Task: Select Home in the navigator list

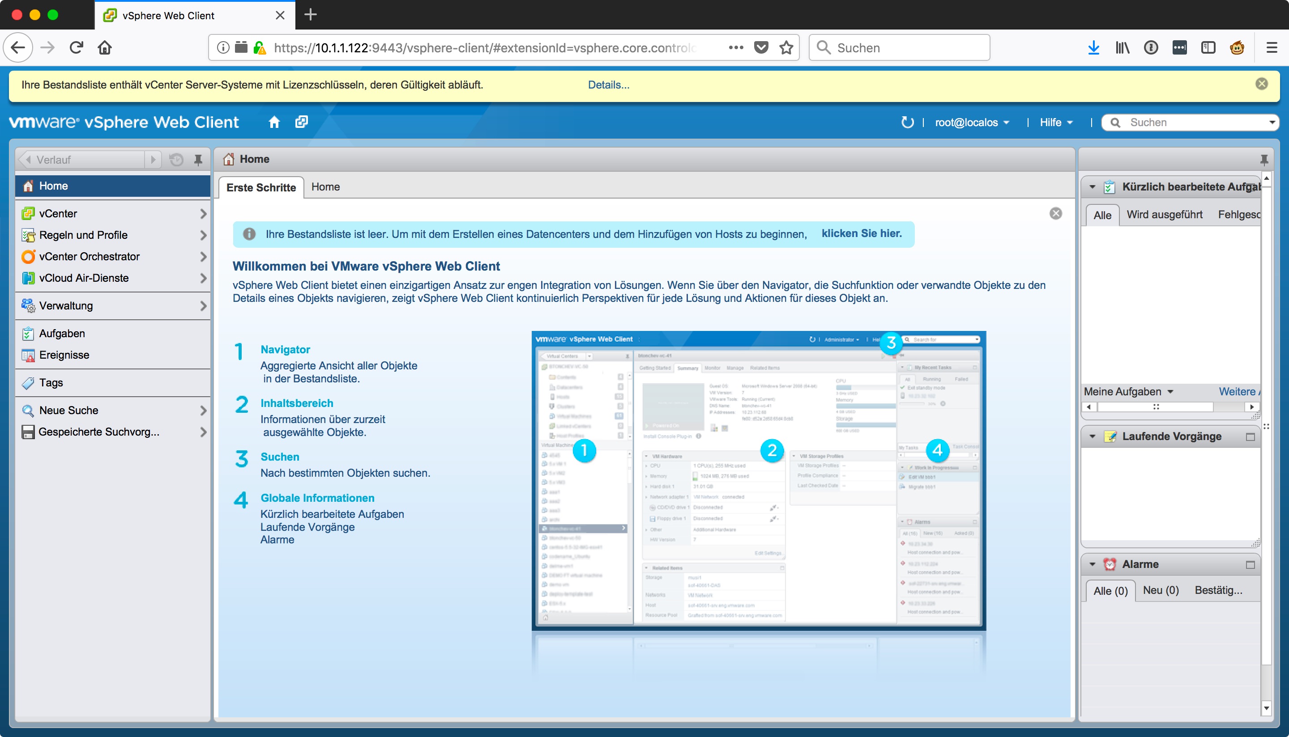Action: pyautogui.click(x=113, y=186)
